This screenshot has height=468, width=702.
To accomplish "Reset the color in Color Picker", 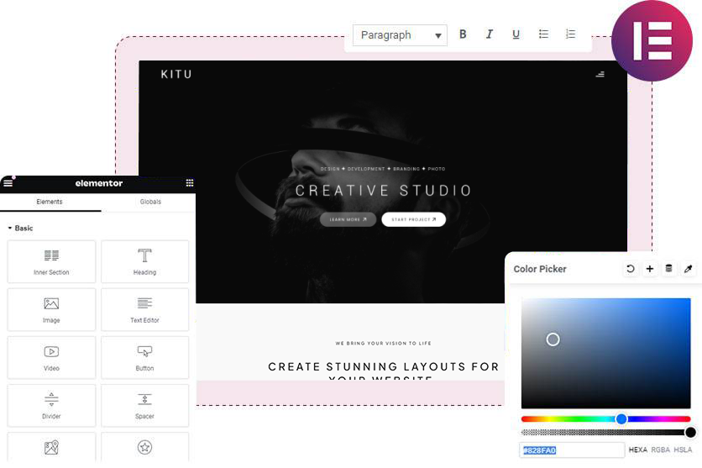I will (x=631, y=269).
